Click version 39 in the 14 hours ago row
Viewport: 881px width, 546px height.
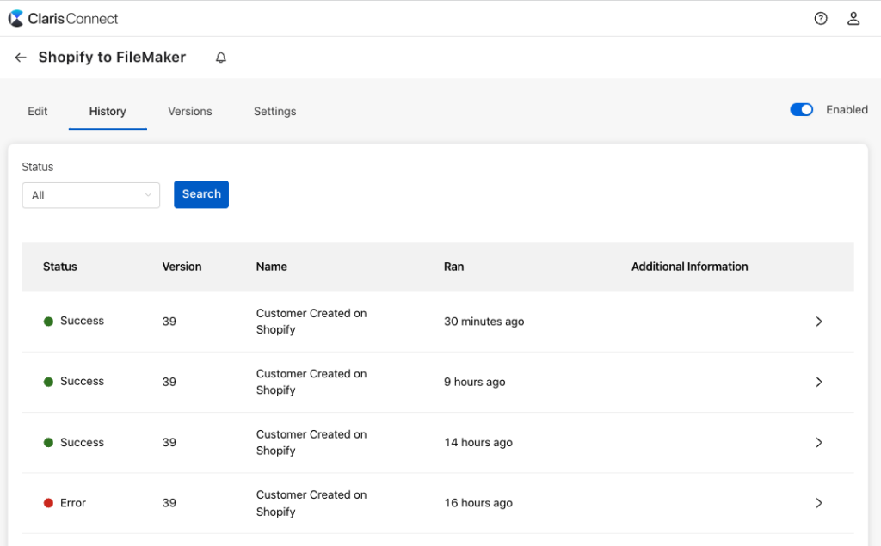(169, 443)
